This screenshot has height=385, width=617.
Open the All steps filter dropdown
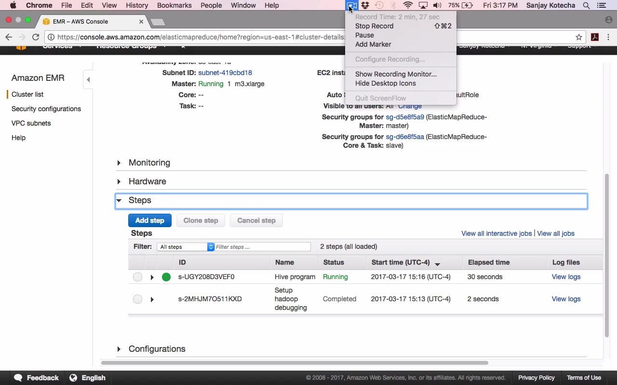pyautogui.click(x=186, y=247)
